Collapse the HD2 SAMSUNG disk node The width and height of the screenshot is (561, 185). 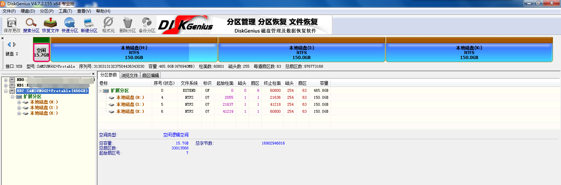point(6,91)
